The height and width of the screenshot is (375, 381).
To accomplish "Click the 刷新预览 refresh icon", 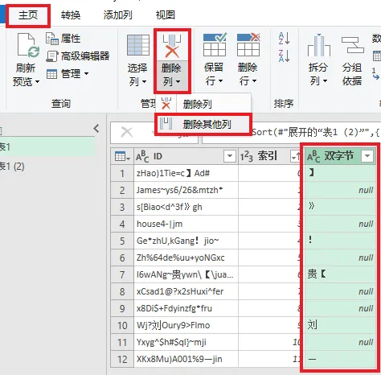I will tap(27, 46).
